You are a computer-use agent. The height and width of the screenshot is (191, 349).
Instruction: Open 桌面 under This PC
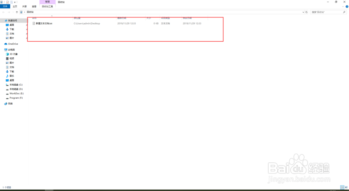click(12, 80)
